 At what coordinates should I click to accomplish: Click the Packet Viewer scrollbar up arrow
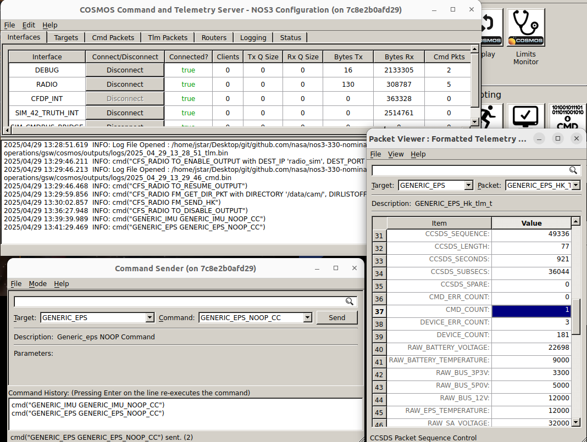point(576,221)
